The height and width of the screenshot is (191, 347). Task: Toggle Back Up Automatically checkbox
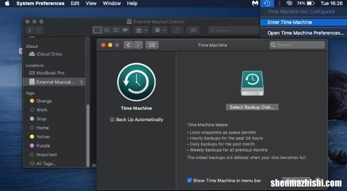coord(112,120)
